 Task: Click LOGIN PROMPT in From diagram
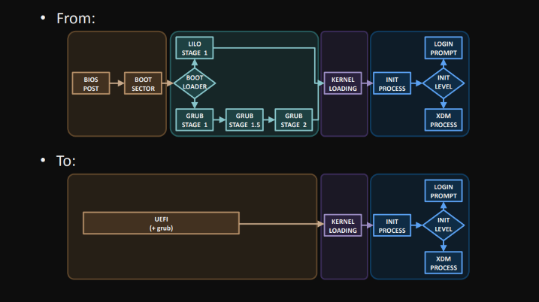click(x=444, y=48)
